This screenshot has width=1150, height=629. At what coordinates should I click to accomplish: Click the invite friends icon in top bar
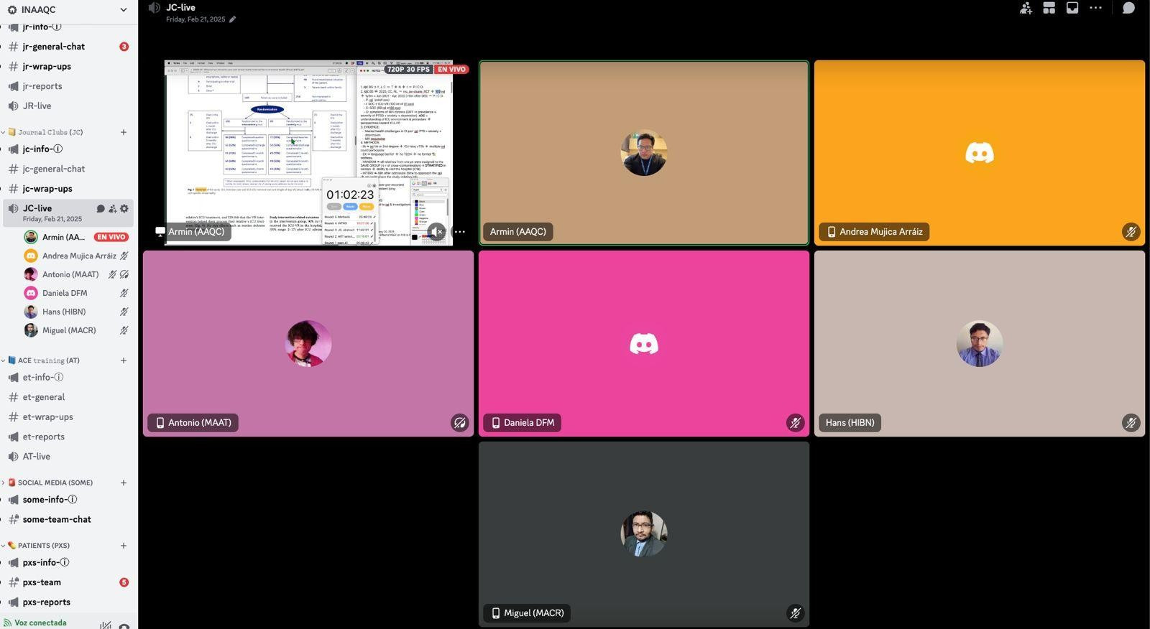click(1026, 8)
